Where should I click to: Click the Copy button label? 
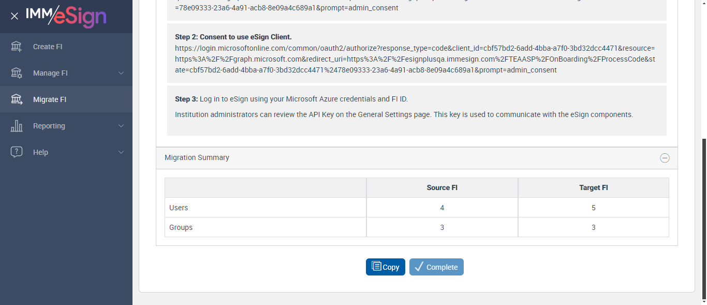[391, 267]
